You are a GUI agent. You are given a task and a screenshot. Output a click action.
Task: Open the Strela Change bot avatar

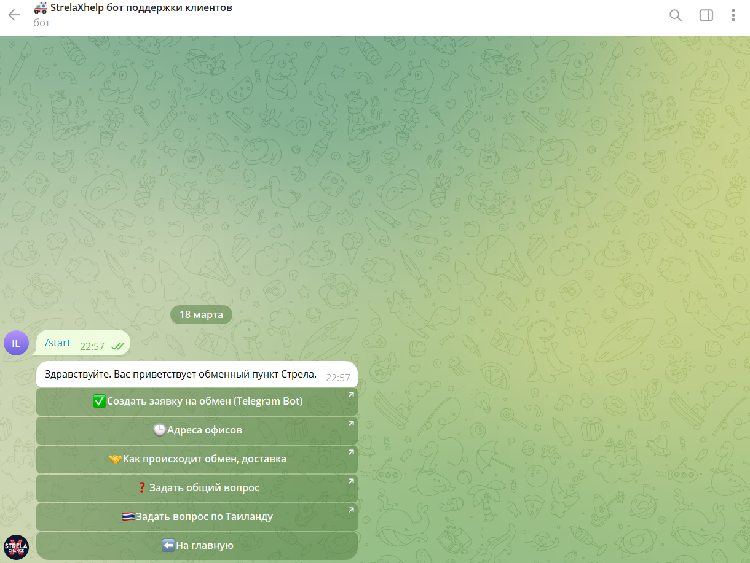point(16,547)
